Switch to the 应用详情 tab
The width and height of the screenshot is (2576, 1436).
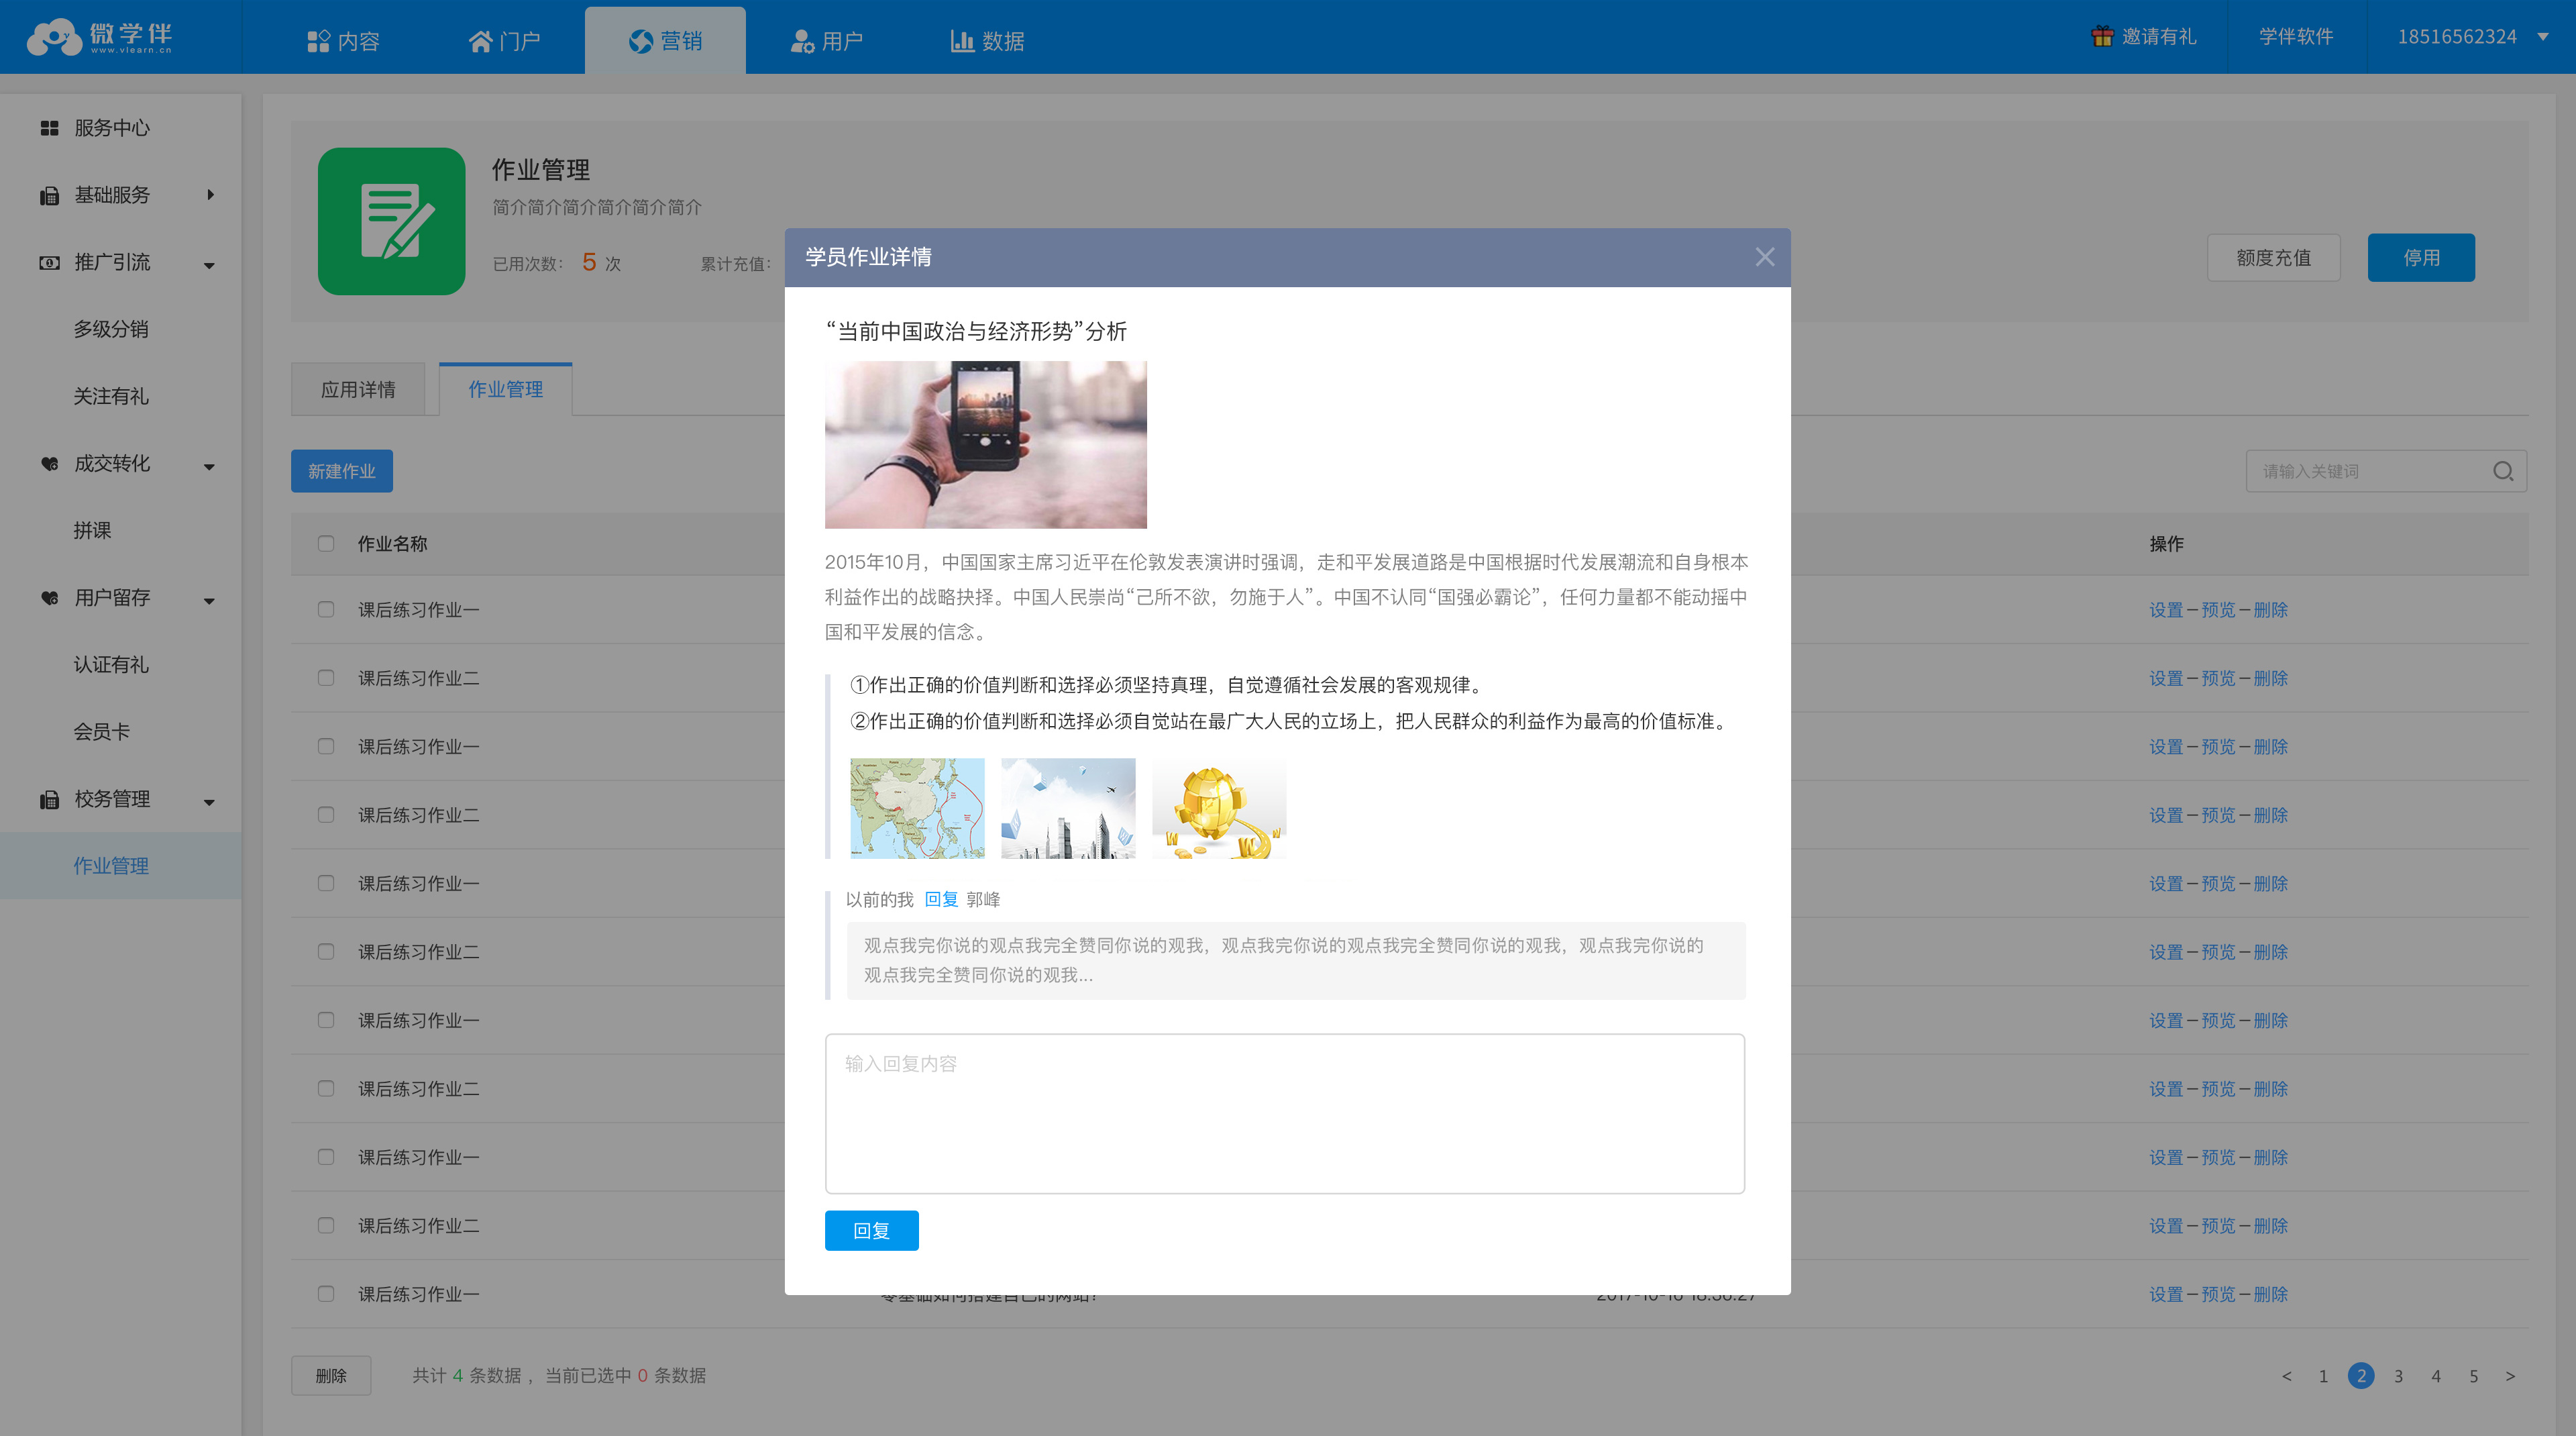[358, 390]
